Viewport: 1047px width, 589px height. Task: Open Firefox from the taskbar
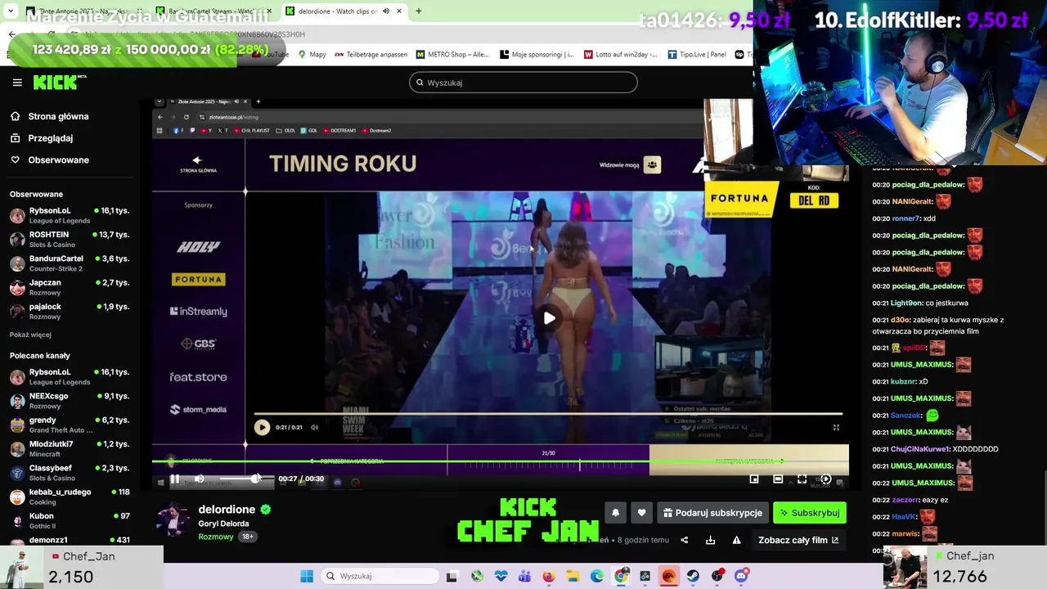pos(548,576)
